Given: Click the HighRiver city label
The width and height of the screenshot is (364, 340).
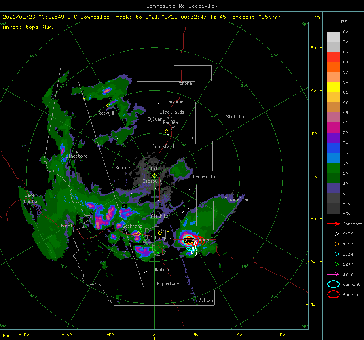Looking at the screenshot, I should [168, 284].
